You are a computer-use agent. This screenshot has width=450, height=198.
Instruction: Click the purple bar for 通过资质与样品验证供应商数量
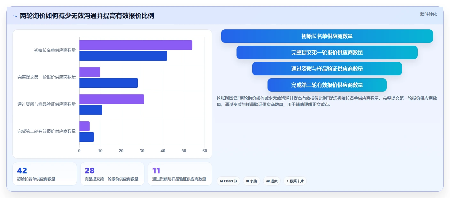click(112, 99)
